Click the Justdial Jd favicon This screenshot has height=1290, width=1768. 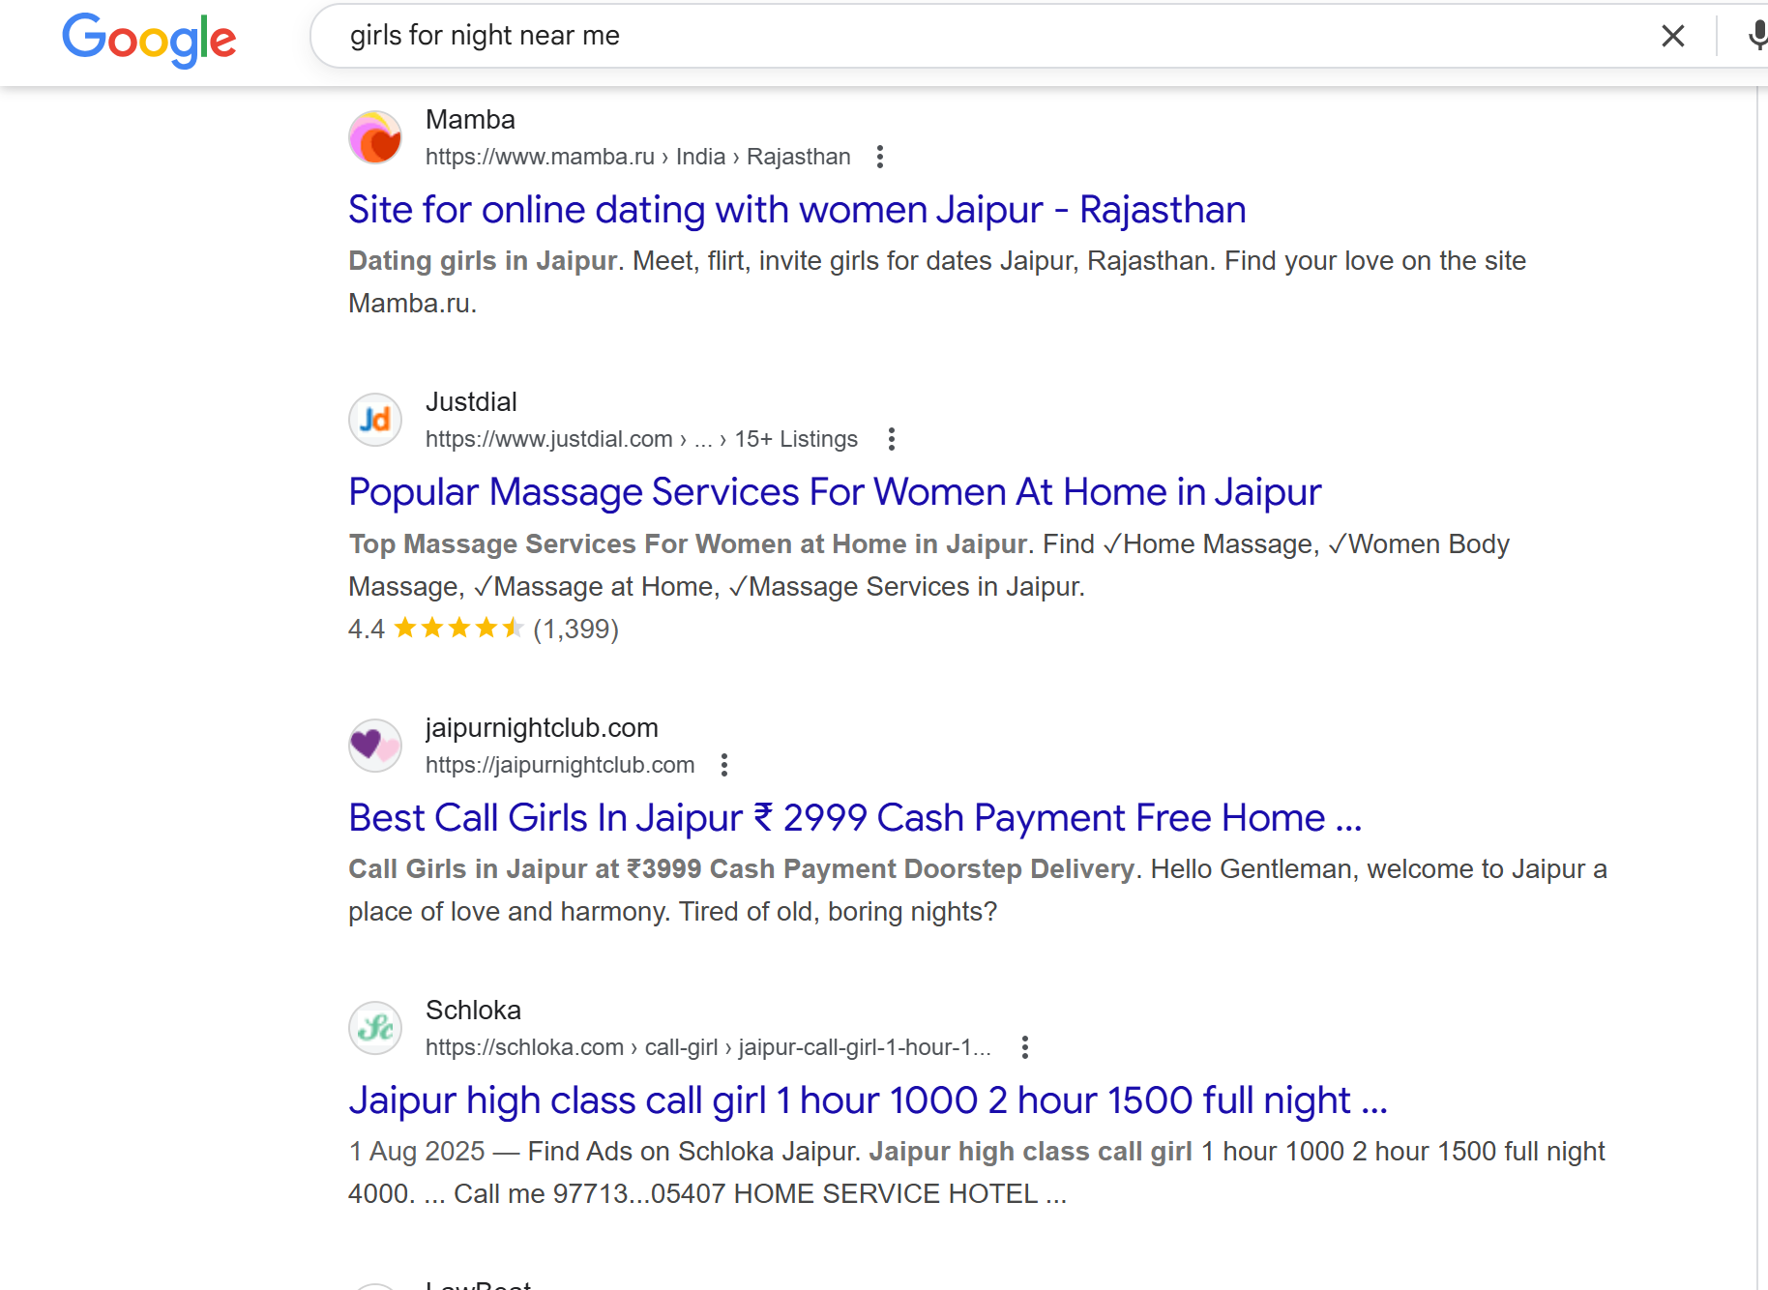click(x=375, y=420)
